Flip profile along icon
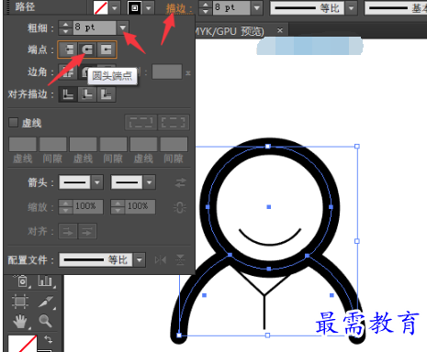Screen dimensions: 427x352 [161, 259]
